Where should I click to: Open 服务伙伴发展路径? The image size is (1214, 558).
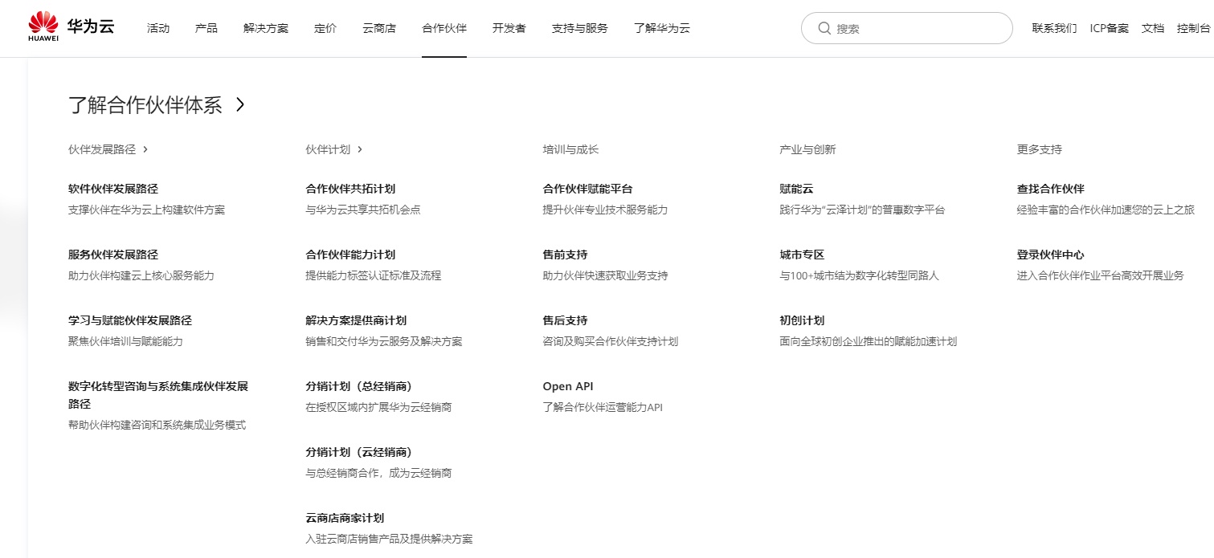pyautogui.click(x=113, y=255)
